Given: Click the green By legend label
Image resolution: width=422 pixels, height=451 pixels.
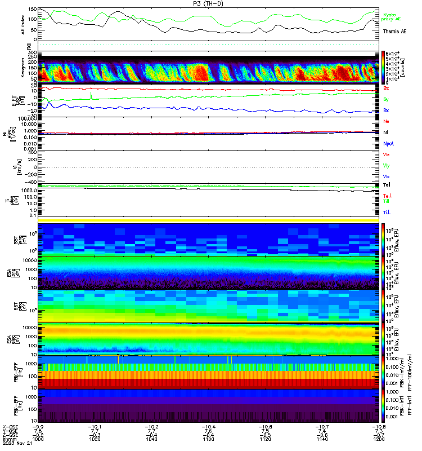Looking at the screenshot, I should click(x=386, y=99).
